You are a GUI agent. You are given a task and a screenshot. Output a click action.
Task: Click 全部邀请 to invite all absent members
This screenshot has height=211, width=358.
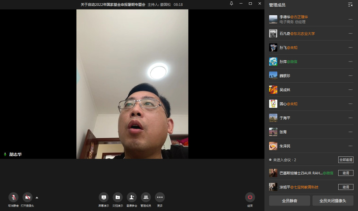pos(345,160)
